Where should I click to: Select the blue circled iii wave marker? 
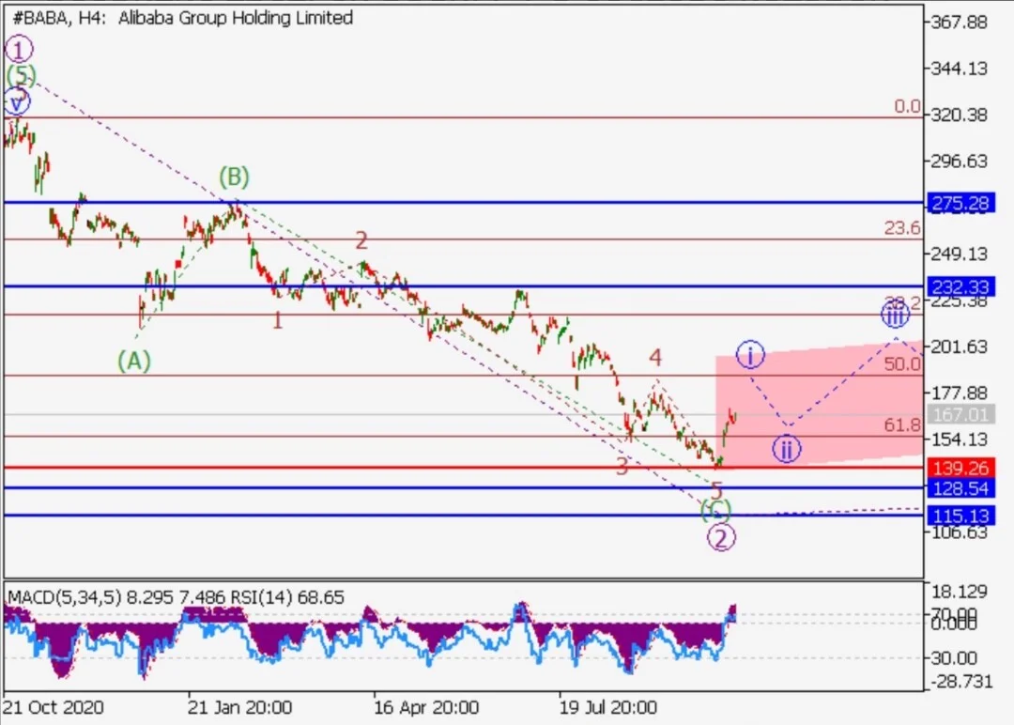895,316
